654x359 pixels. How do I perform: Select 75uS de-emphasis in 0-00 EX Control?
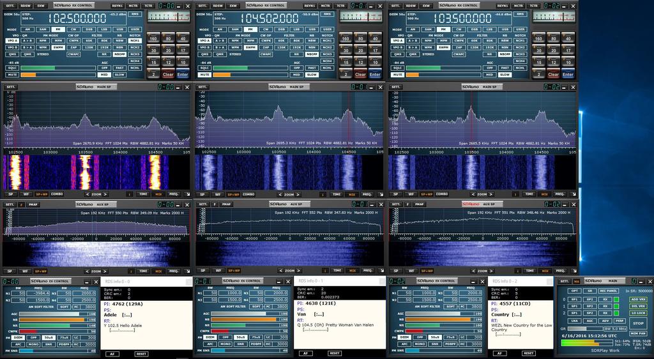[x=64, y=337]
